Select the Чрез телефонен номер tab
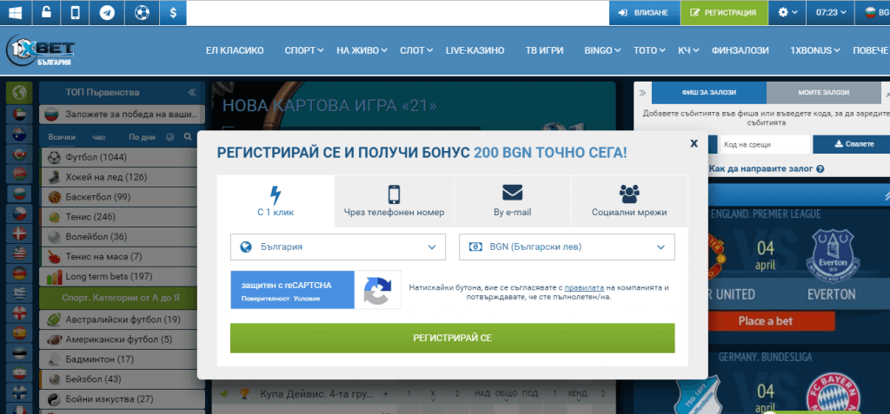890x414 pixels. [394, 201]
